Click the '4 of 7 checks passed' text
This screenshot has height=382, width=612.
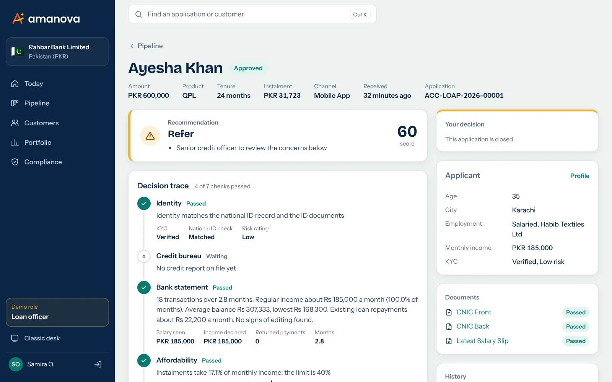tap(222, 186)
